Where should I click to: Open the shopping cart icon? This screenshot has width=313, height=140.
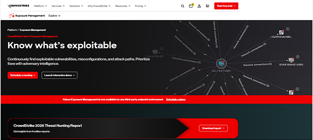click(207, 6)
